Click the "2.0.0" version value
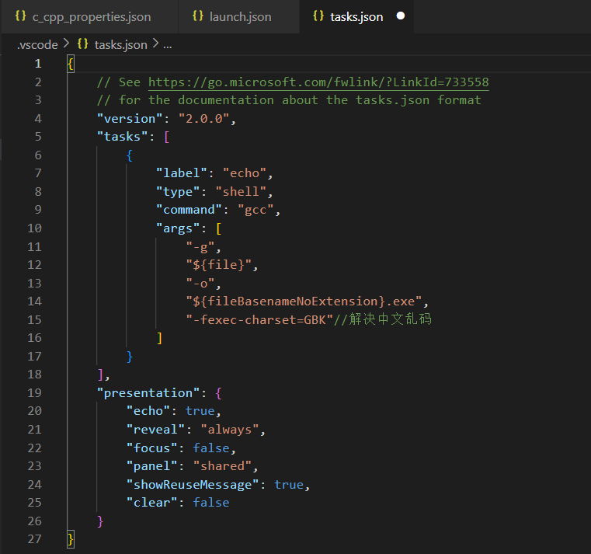591x554 pixels. point(204,119)
